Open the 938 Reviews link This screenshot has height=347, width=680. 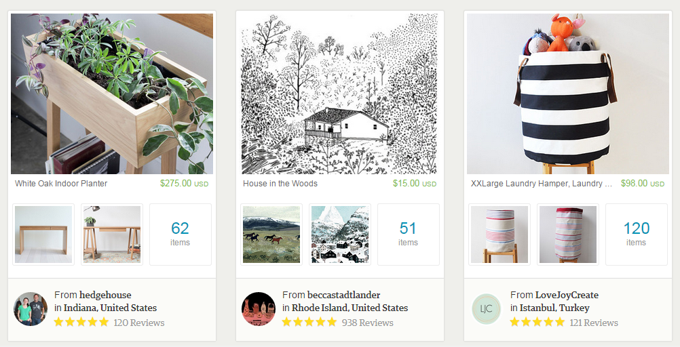point(368,323)
